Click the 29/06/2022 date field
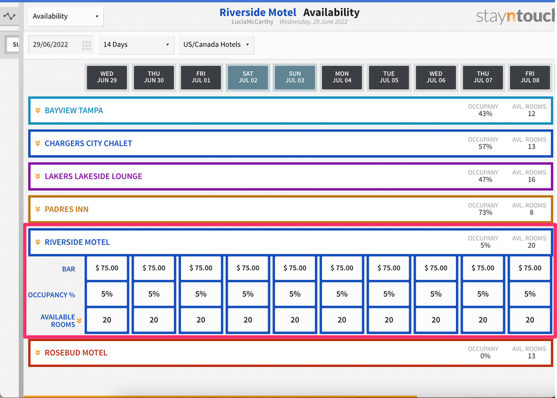This screenshot has height=398, width=557. coord(61,45)
